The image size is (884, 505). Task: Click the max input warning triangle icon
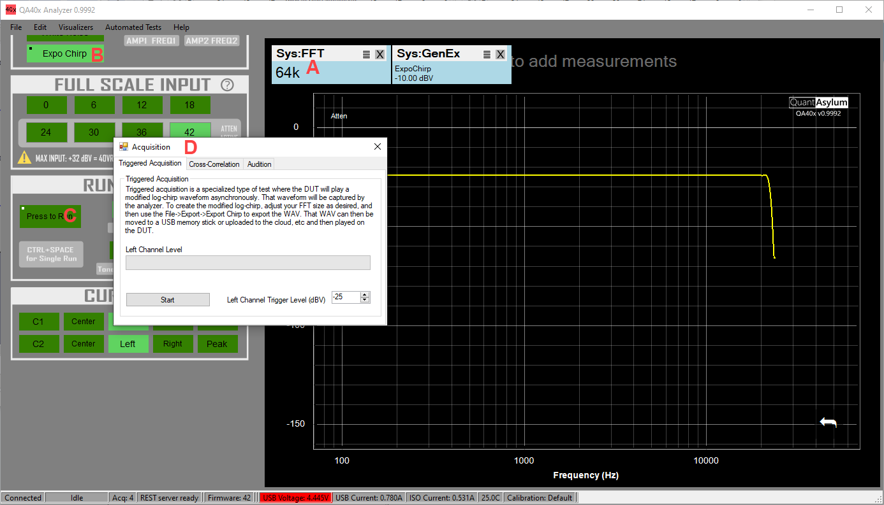pos(24,157)
